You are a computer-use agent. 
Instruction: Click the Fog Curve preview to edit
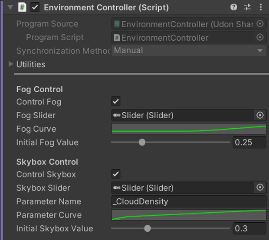click(x=189, y=129)
